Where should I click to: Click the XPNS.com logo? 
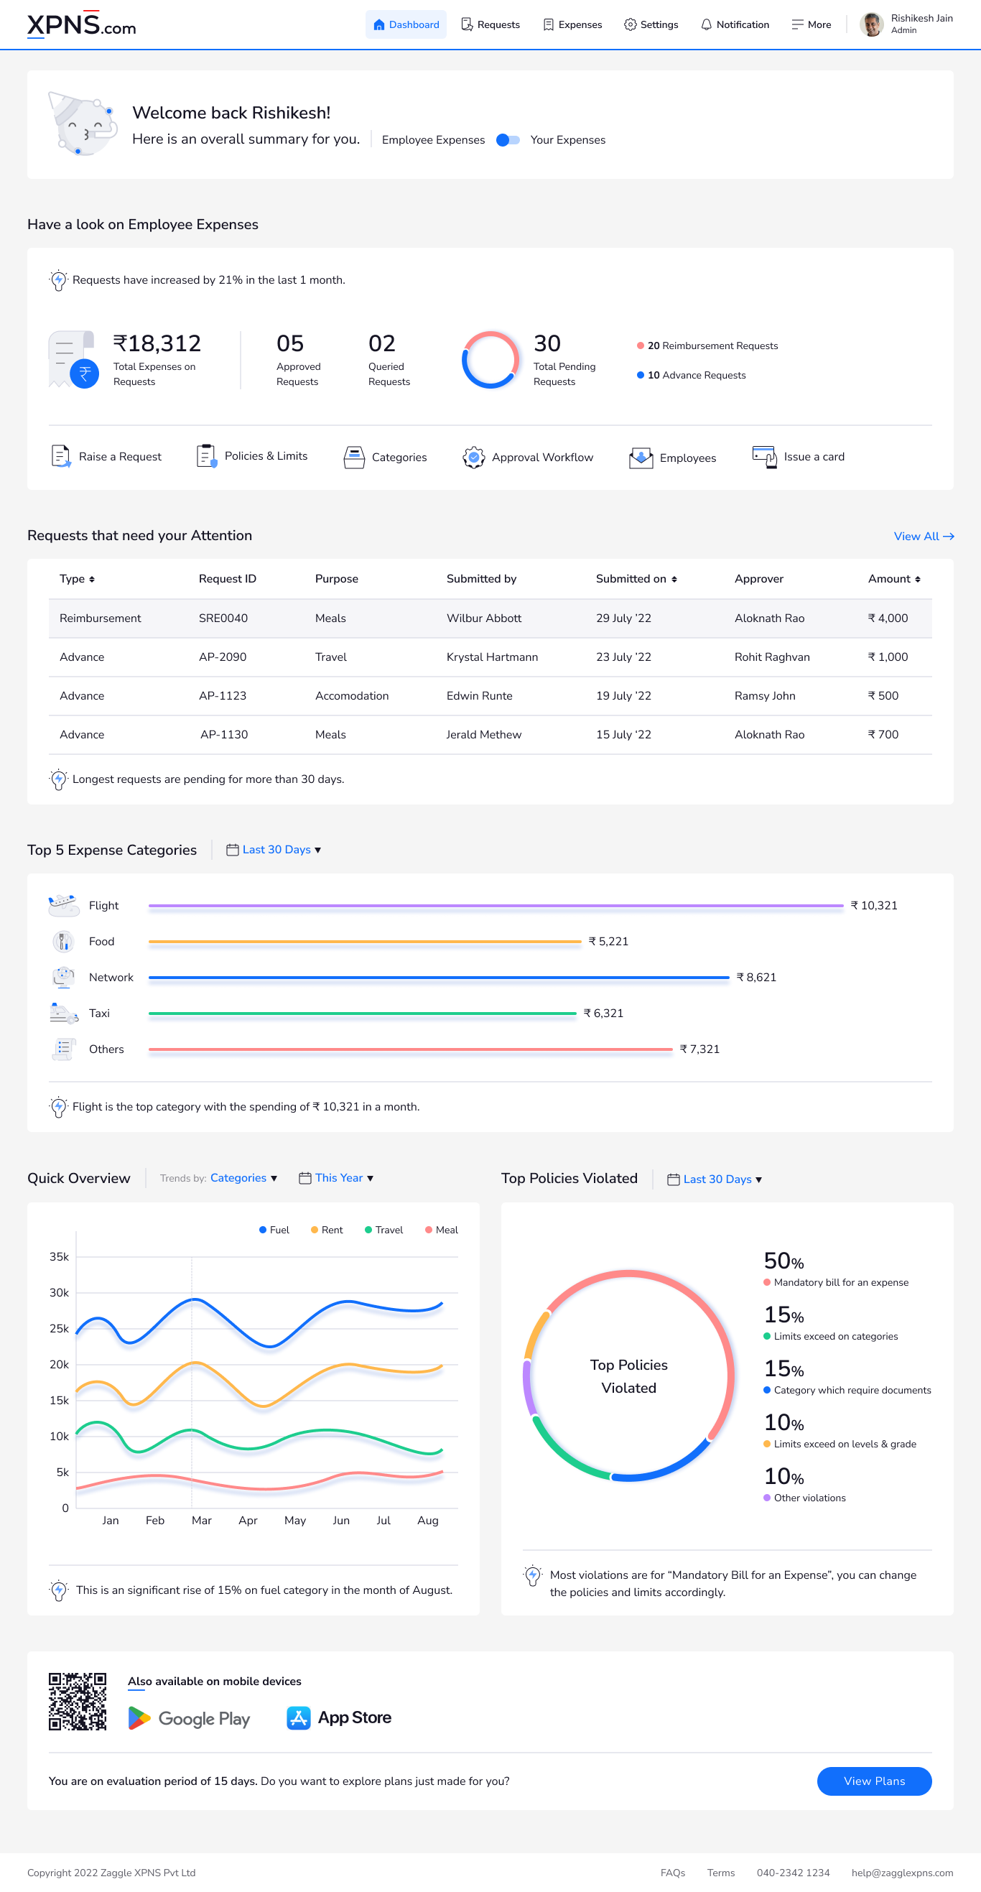click(x=81, y=25)
